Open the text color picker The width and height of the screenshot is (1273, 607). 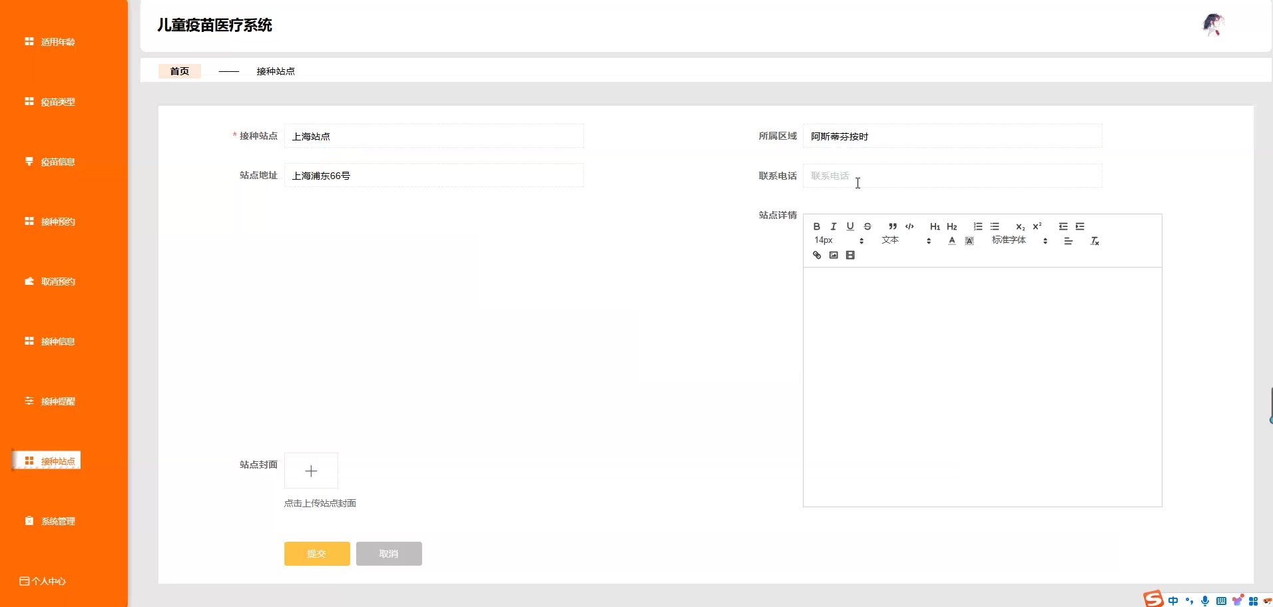pos(952,241)
